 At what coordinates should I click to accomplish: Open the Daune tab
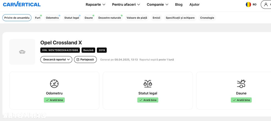(x=89, y=18)
